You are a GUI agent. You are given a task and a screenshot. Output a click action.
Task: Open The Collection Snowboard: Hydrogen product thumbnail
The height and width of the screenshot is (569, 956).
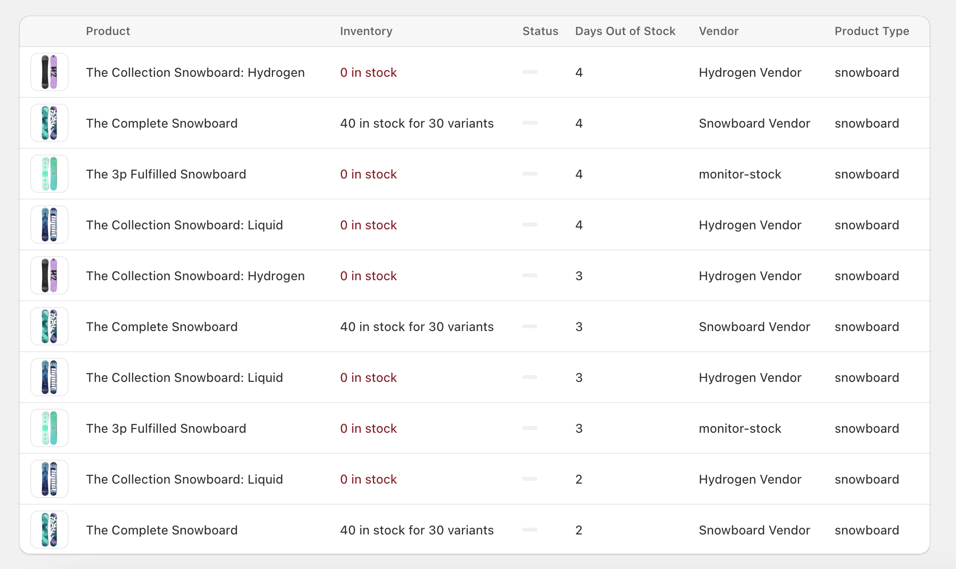pyautogui.click(x=49, y=72)
